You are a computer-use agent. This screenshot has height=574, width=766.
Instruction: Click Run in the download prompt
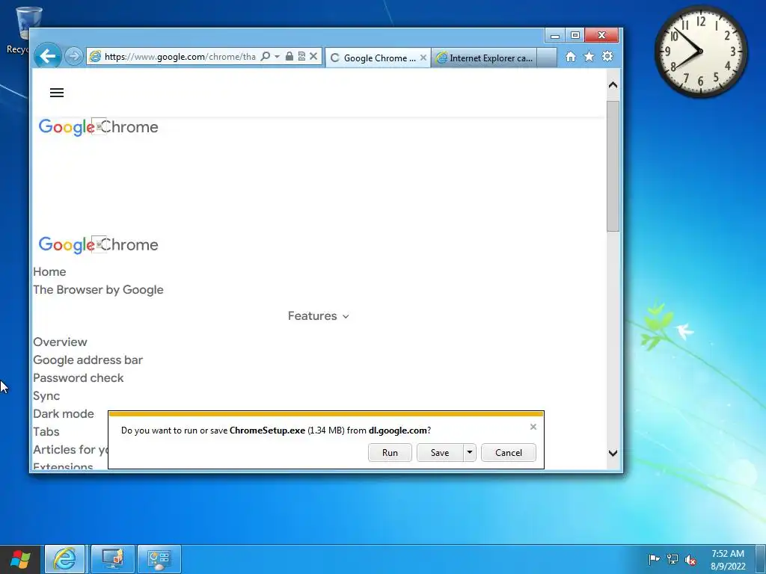pyautogui.click(x=390, y=452)
